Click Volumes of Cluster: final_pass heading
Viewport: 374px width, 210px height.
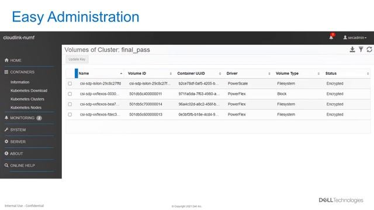(107, 50)
